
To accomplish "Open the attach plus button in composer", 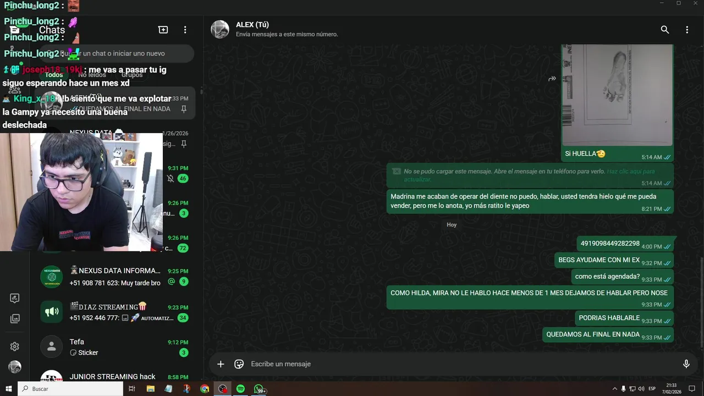I will coord(221,364).
